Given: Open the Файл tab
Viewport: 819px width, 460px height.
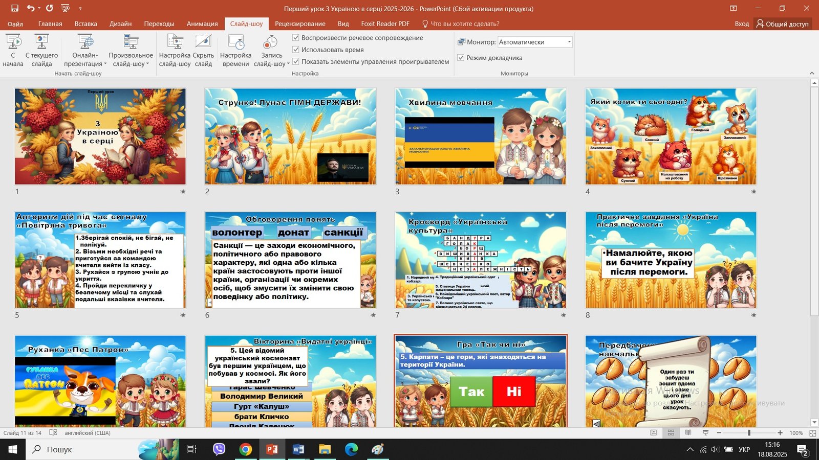Looking at the screenshot, I should 15,24.
